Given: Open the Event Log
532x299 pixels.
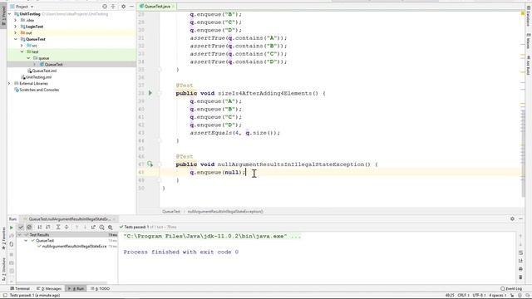Looking at the screenshot, I should 512,288.
